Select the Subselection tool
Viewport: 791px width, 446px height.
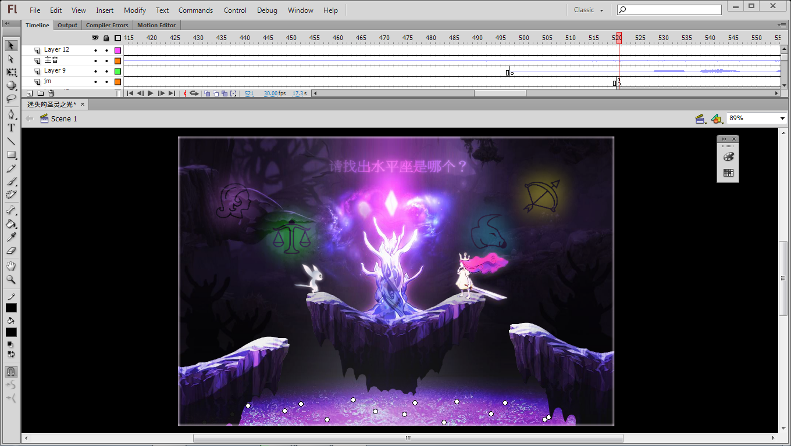point(11,59)
